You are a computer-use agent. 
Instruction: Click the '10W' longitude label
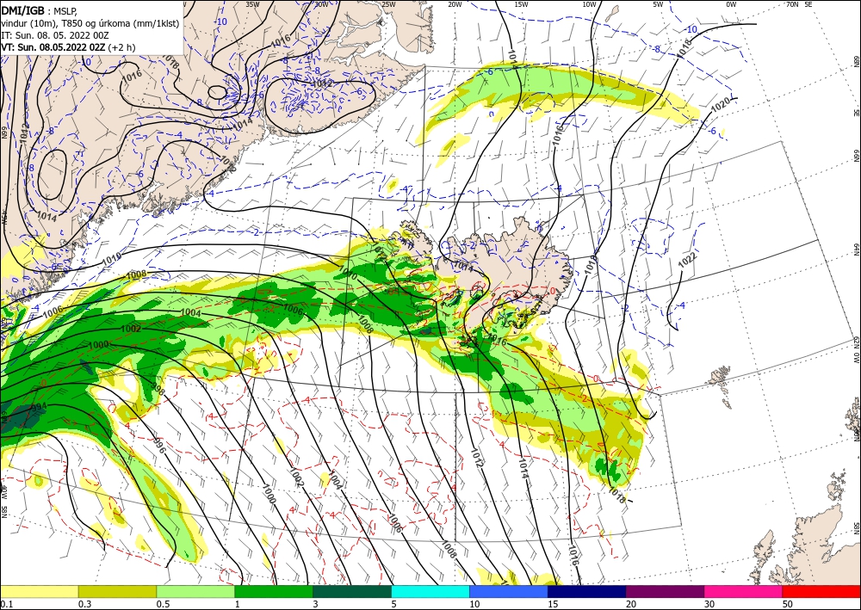pos(589,4)
